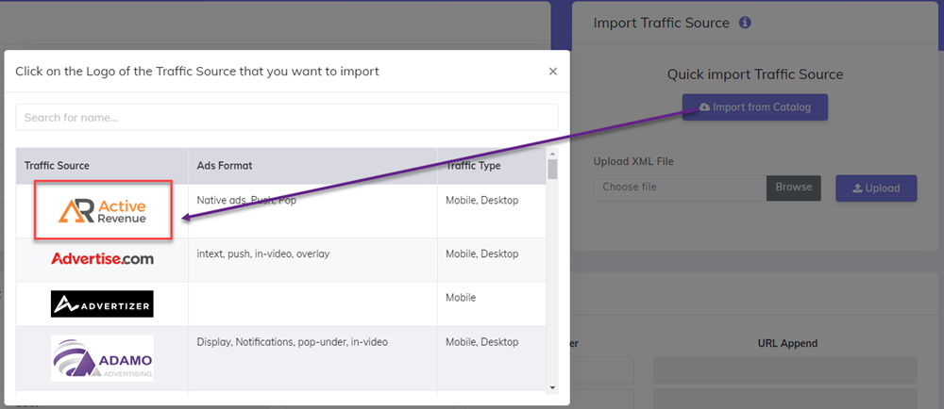Pick the Adamo Advertising logo
944x409 pixels.
pos(102,358)
